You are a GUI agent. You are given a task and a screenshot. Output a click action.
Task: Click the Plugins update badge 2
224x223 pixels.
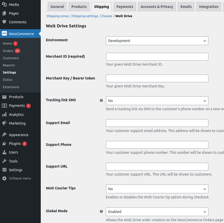24,144
